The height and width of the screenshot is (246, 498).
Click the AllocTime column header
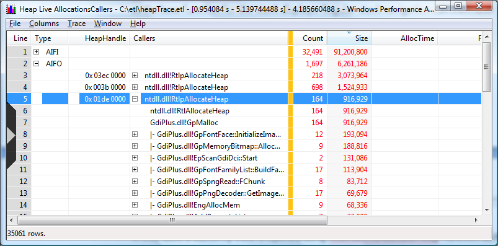tap(404, 38)
